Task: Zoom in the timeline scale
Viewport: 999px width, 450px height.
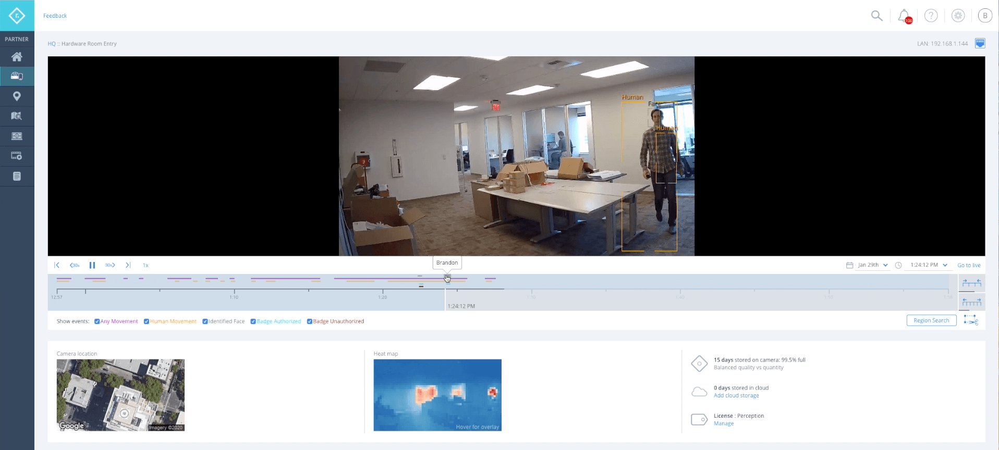Action: (x=972, y=283)
